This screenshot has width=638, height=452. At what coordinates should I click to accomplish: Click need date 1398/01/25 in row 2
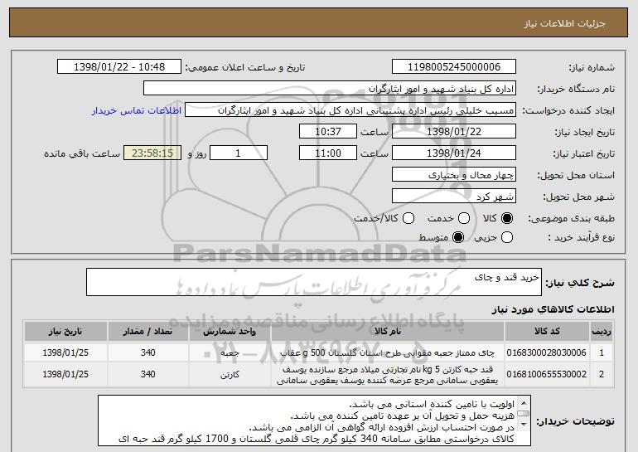65,374
